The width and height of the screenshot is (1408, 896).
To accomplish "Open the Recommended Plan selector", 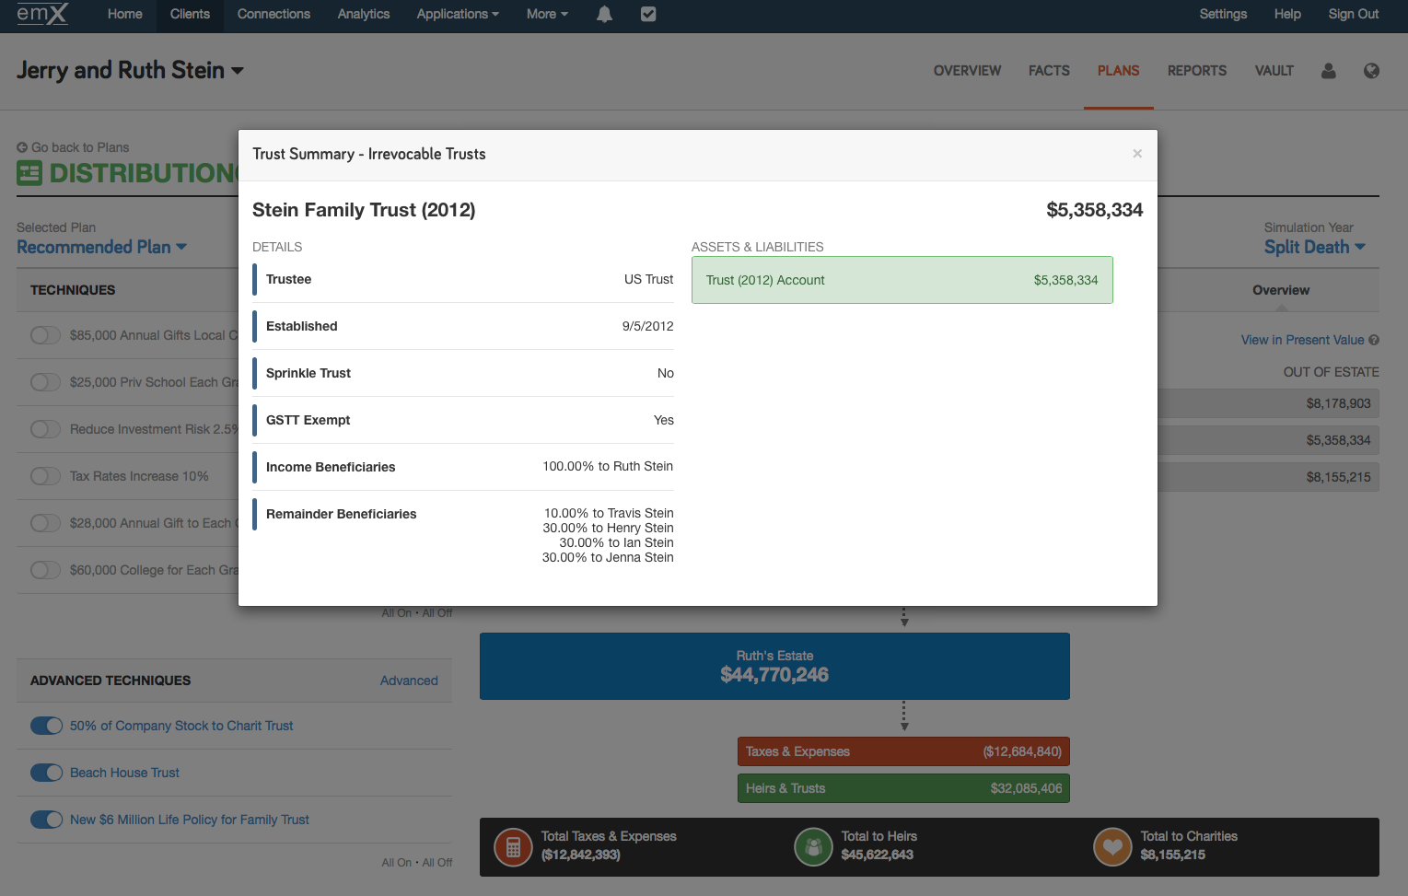I will coord(101,247).
